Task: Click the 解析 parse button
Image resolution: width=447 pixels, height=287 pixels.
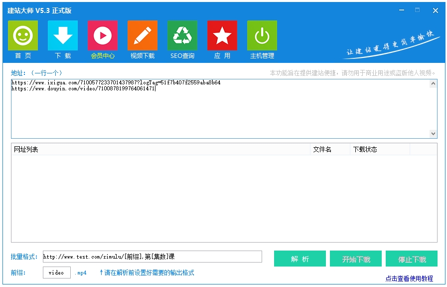Action: tap(300, 259)
